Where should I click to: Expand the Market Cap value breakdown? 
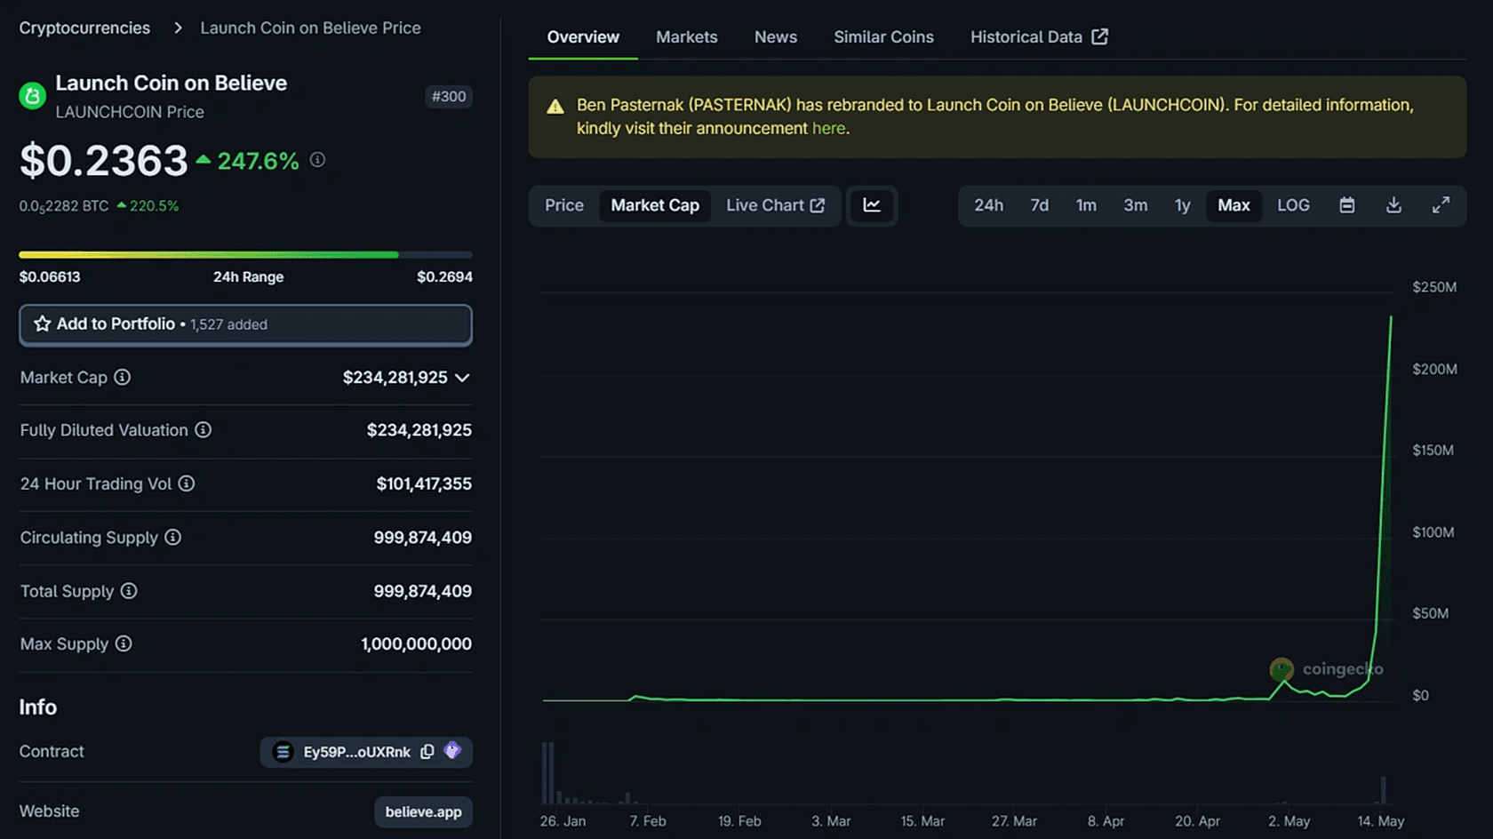[463, 377]
